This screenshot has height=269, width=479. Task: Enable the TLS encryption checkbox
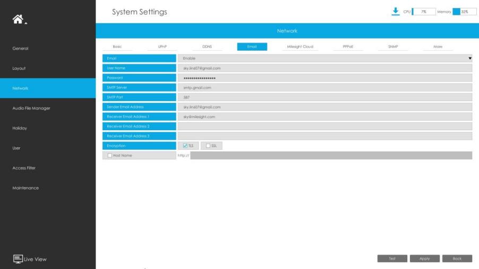185,146
